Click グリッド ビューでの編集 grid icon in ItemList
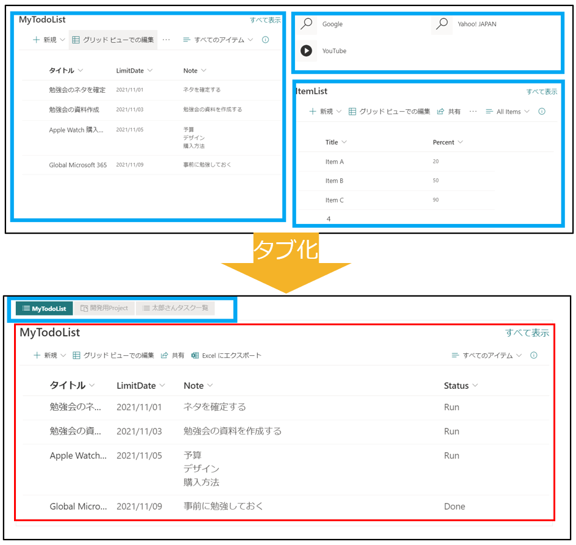 pos(352,112)
